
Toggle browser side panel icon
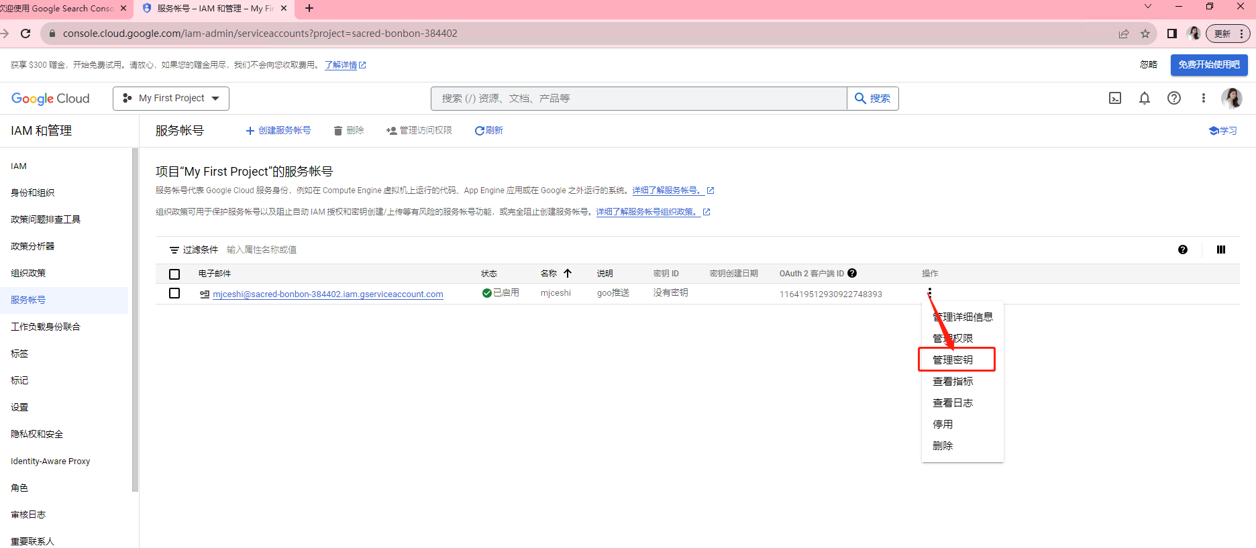[1172, 34]
